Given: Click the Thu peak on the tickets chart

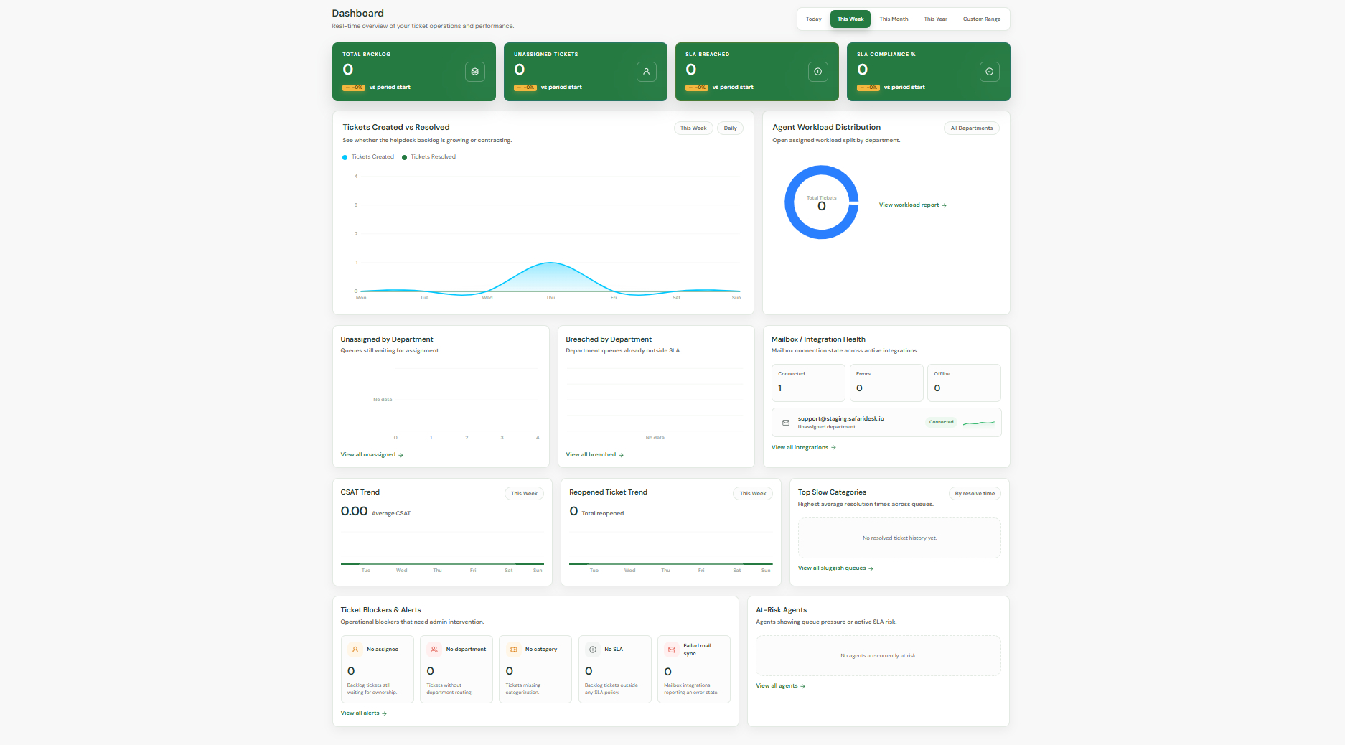Looking at the screenshot, I should pyautogui.click(x=550, y=263).
